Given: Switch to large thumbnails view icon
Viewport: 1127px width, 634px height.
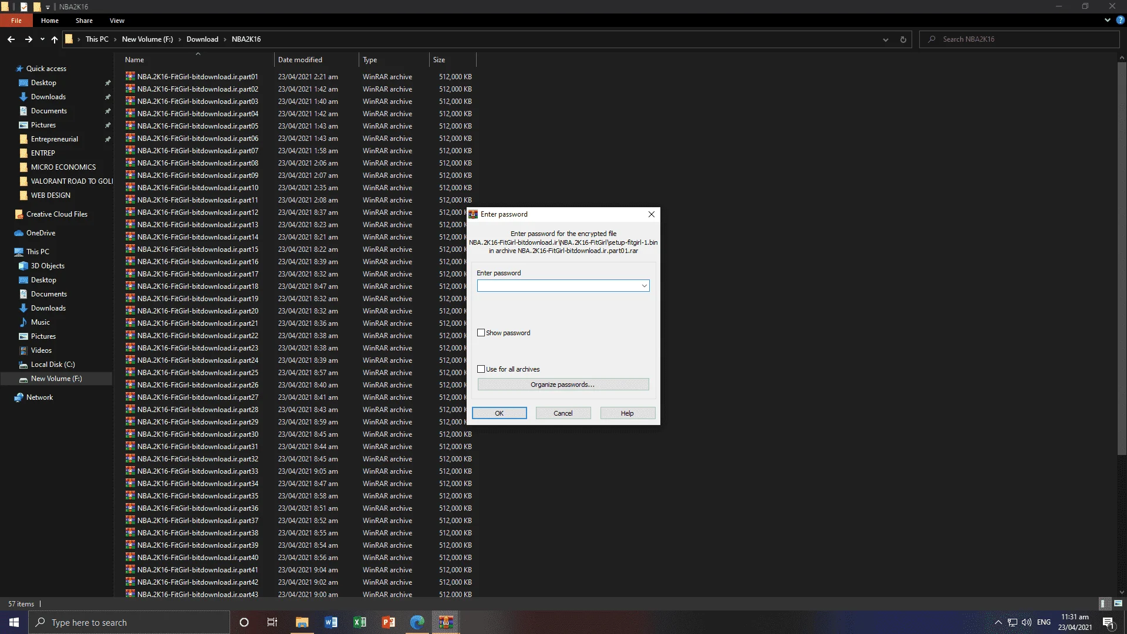Looking at the screenshot, I should tap(1118, 603).
